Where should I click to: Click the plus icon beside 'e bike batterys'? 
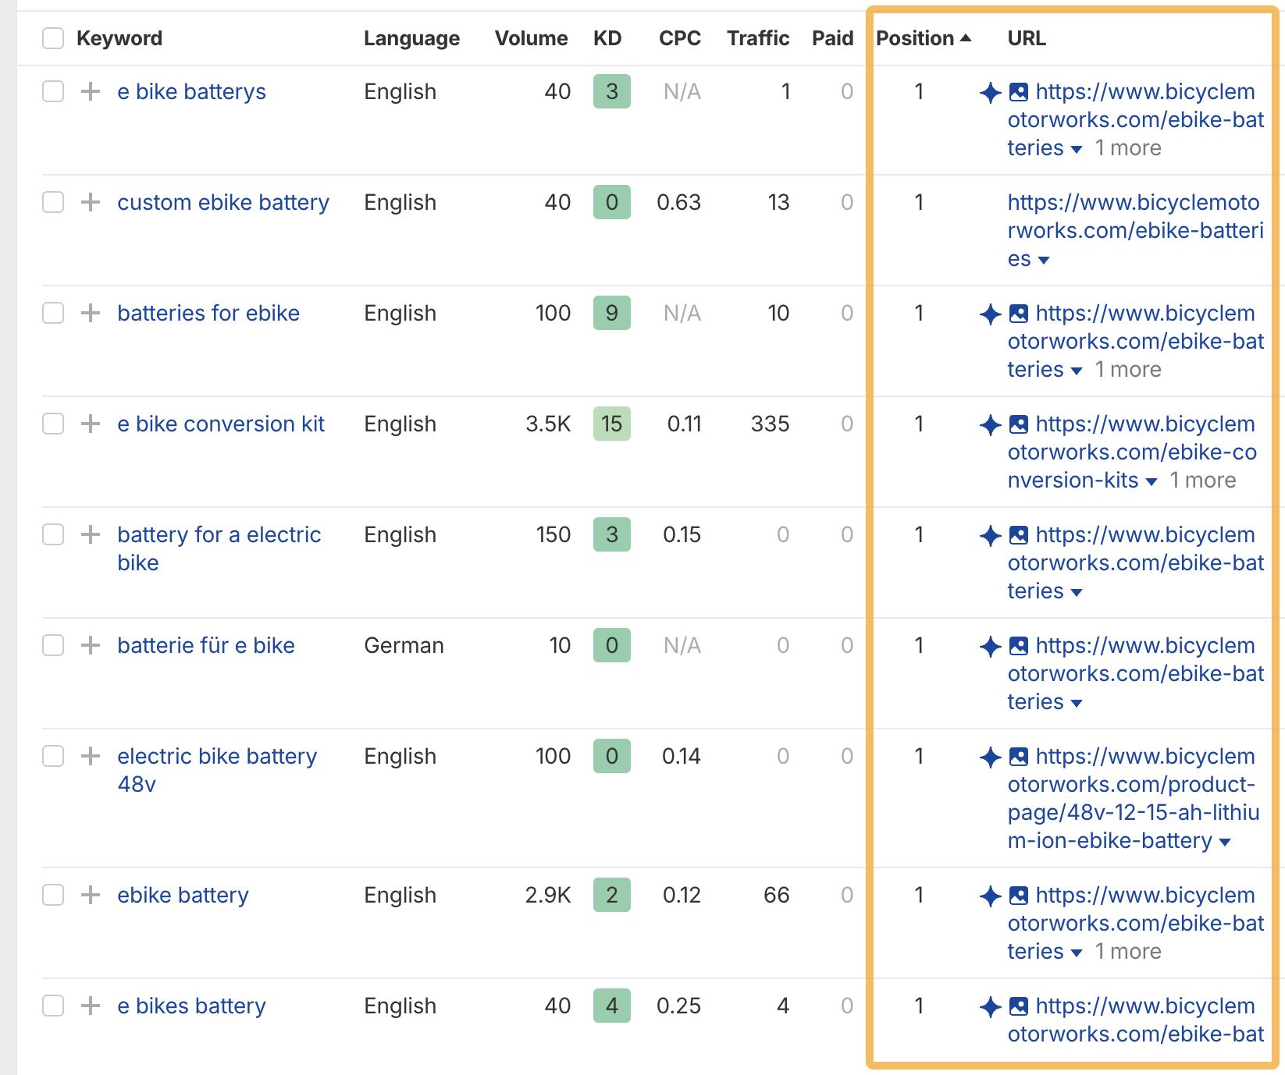point(91,91)
